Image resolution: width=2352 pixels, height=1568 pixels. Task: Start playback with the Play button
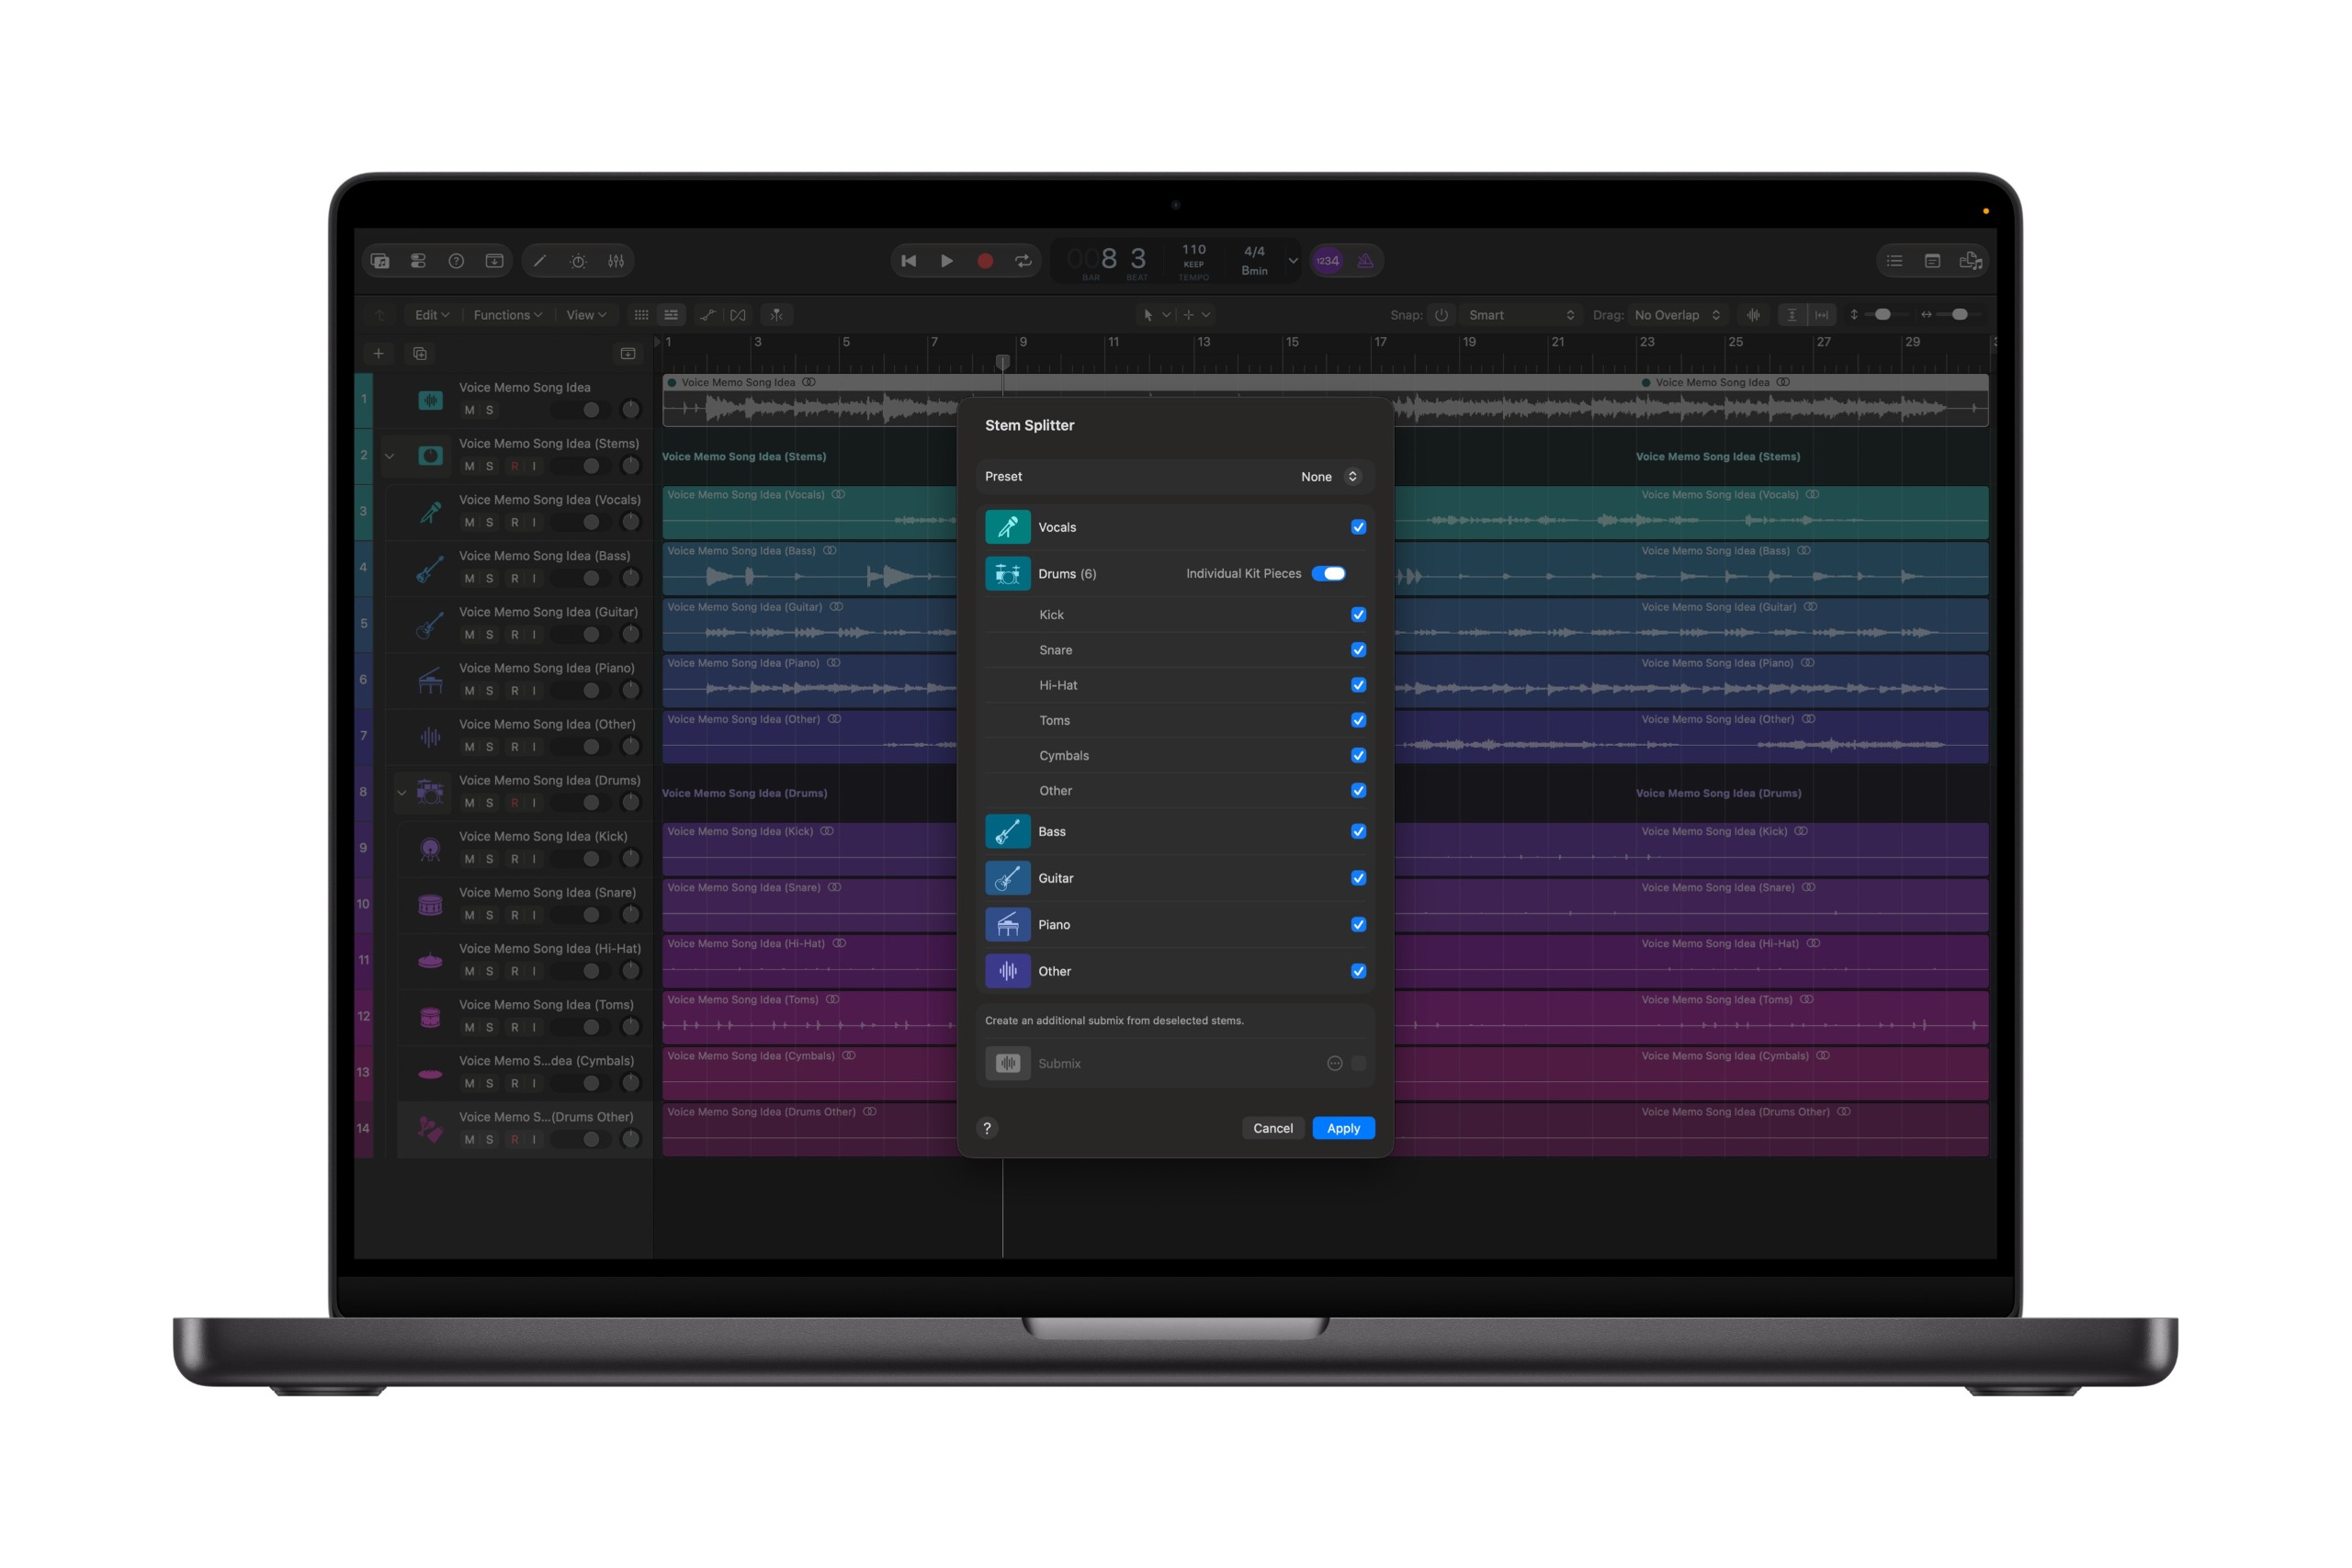(x=947, y=261)
